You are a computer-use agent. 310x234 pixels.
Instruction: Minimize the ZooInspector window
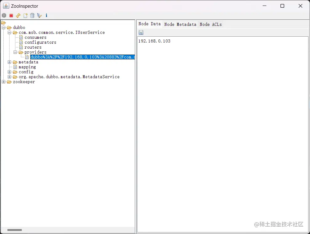(x=264, y=6)
